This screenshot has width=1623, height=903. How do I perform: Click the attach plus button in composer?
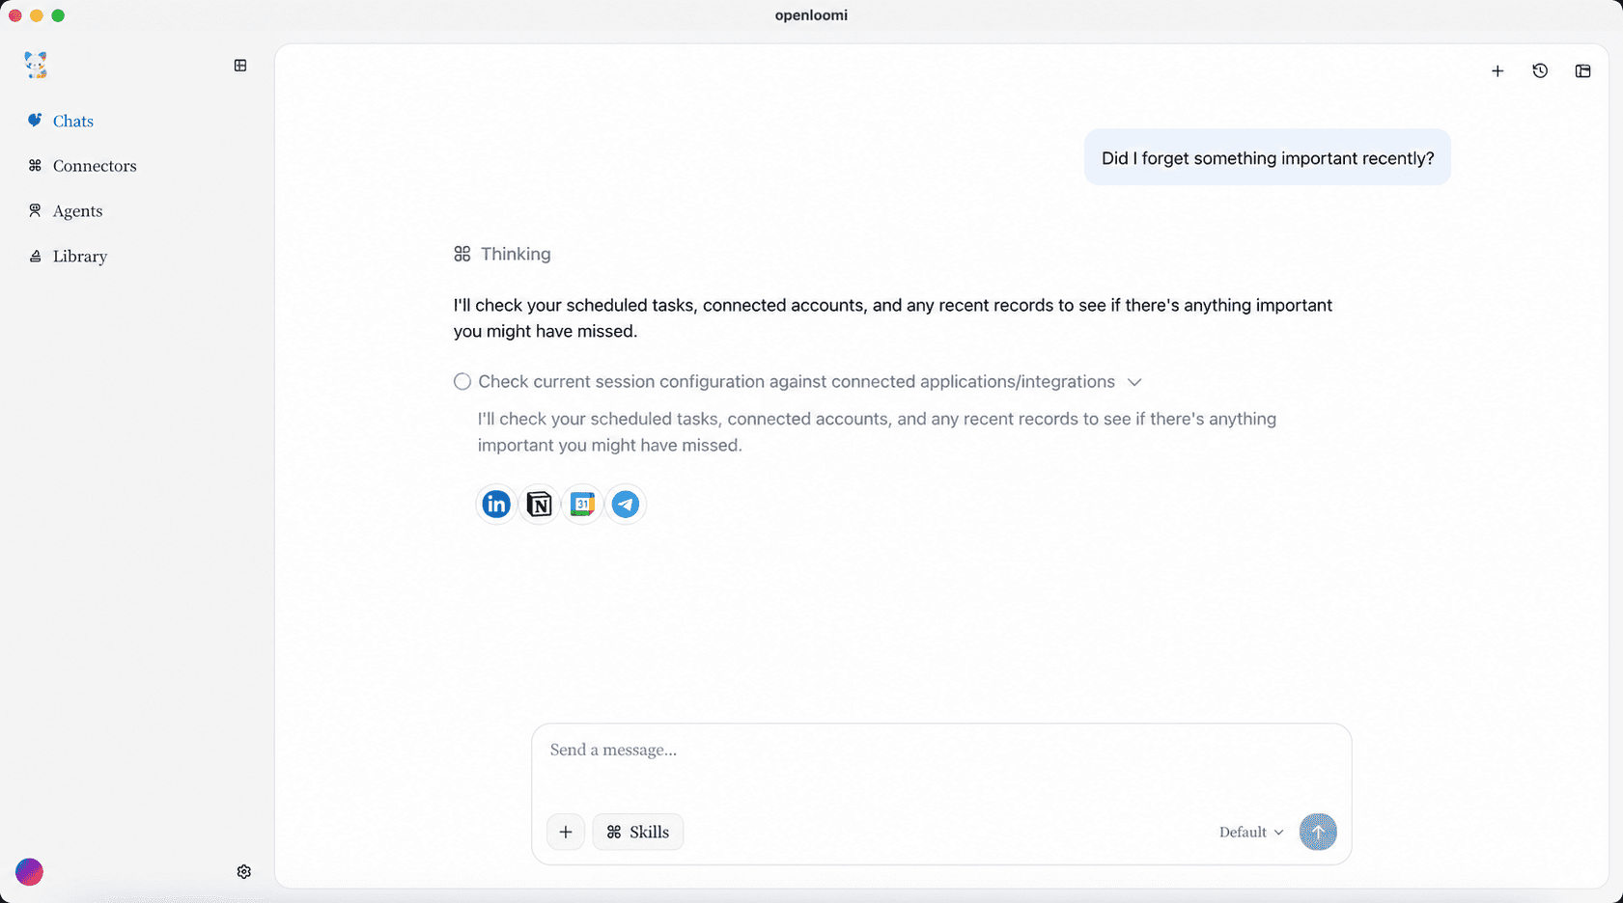tap(566, 832)
